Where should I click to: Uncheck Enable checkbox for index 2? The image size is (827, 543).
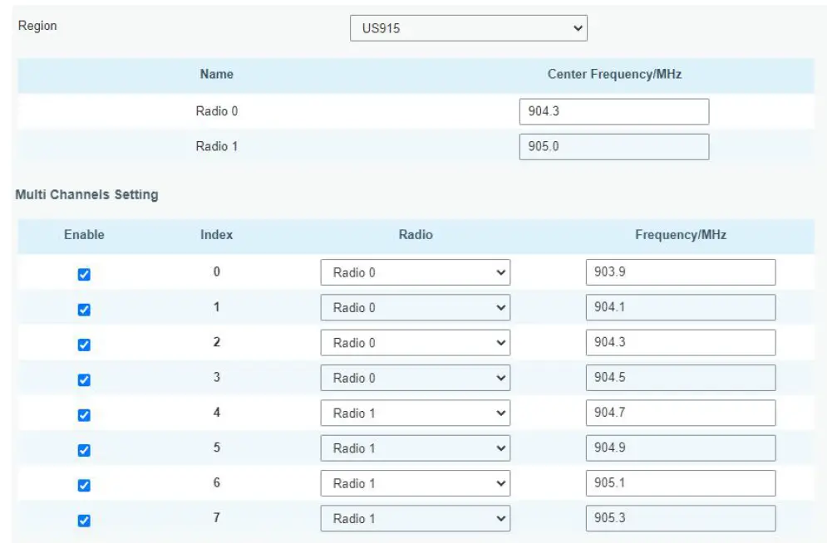click(x=84, y=345)
